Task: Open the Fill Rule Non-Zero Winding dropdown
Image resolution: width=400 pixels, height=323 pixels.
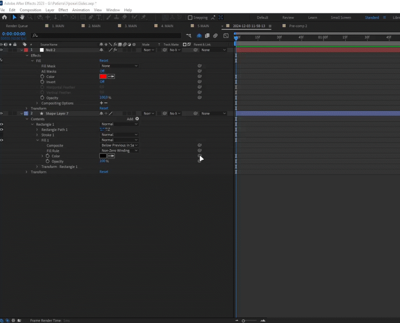Action: tap(119, 151)
